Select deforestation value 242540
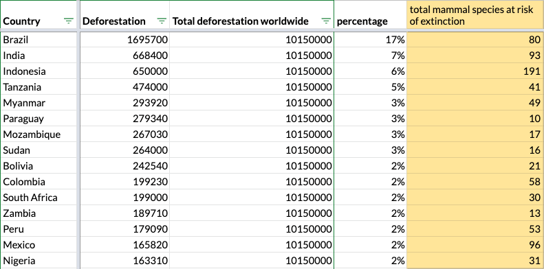Screen dimensions: 544x269 pyautogui.click(x=125, y=165)
